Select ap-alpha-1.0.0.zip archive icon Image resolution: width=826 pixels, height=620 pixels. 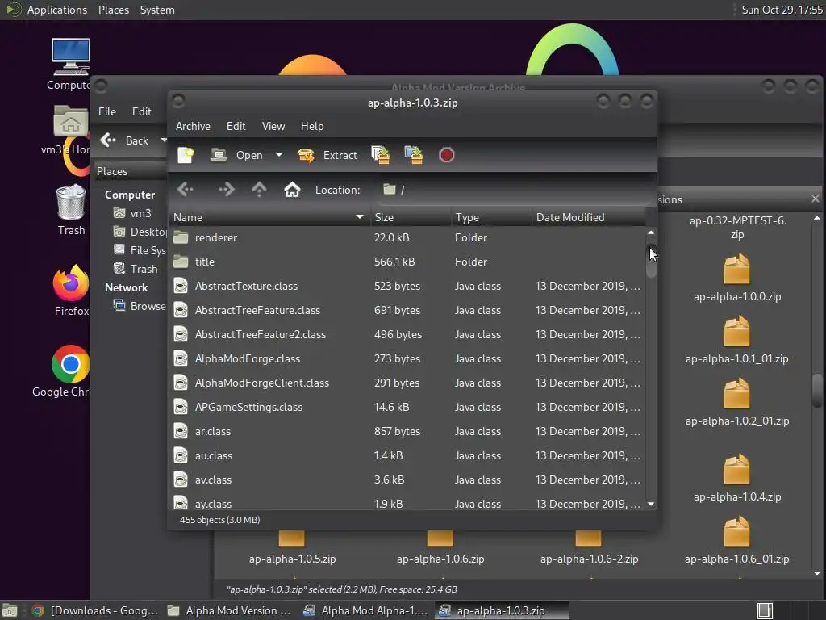pyautogui.click(x=736, y=269)
